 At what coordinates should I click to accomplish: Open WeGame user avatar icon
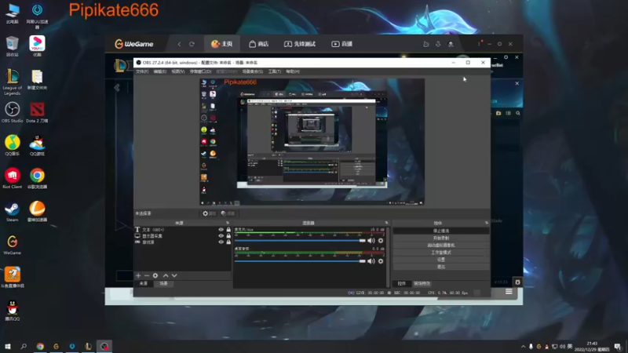[x=451, y=44]
